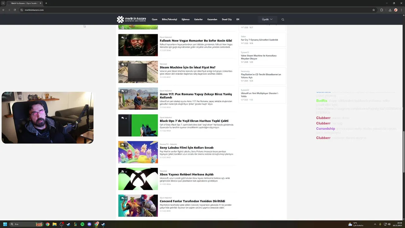Open Sony Labubu Filmi article headline
405x228 pixels.
187,148
